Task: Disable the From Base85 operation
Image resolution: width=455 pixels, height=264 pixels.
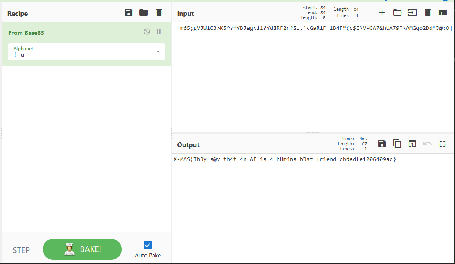Action: (147, 32)
